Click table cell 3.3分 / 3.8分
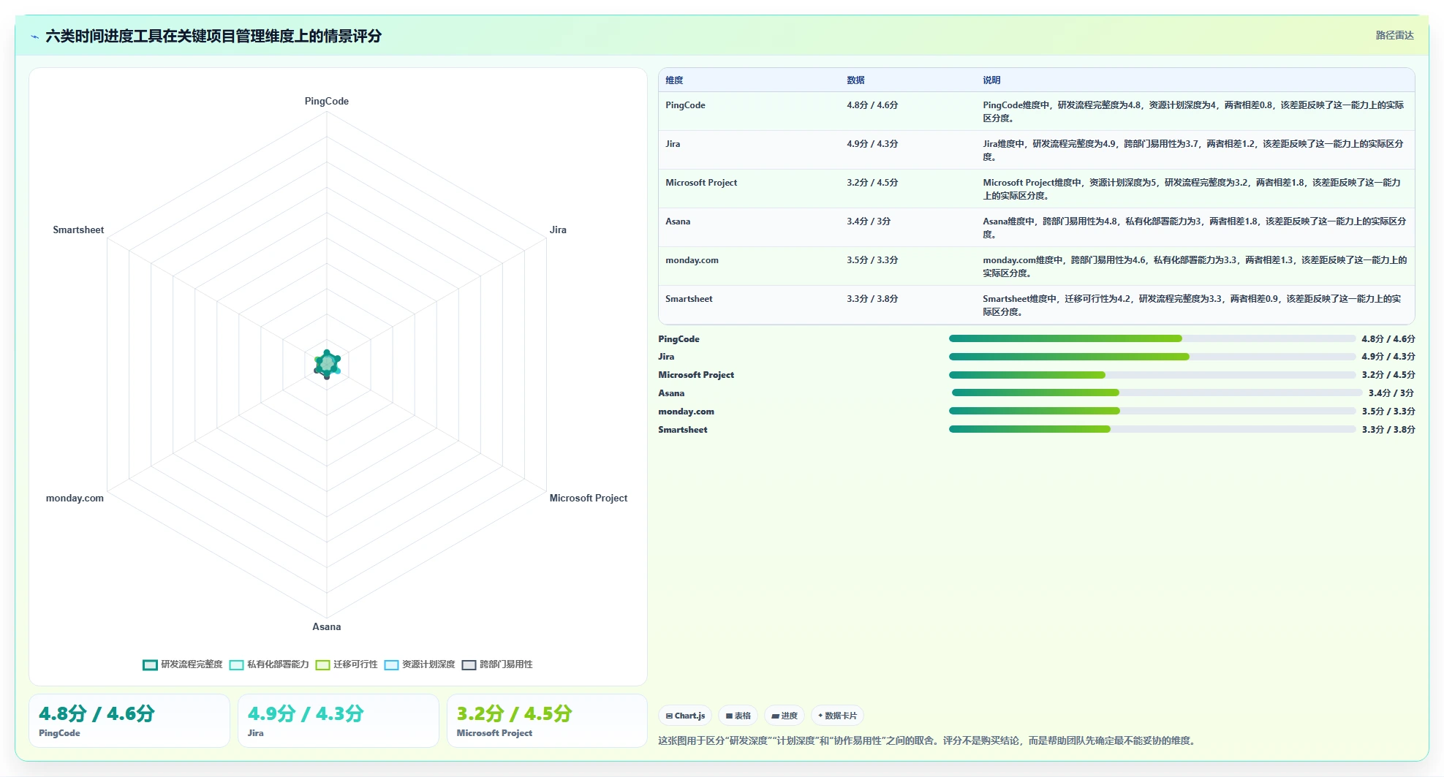1444x777 pixels. 872,299
